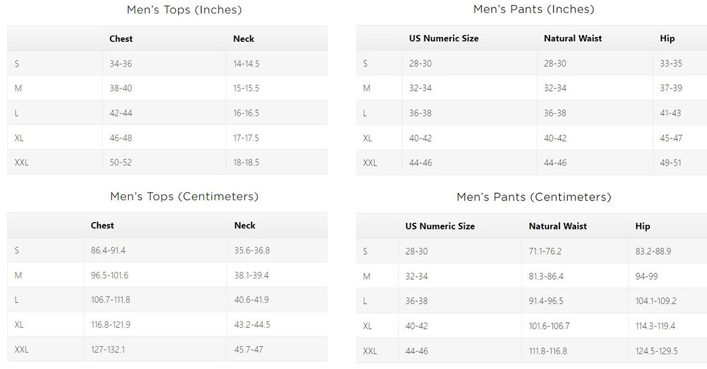Click the Men's Pants (Centimeters) heading
707x369 pixels.
pyautogui.click(x=534, y=197)
